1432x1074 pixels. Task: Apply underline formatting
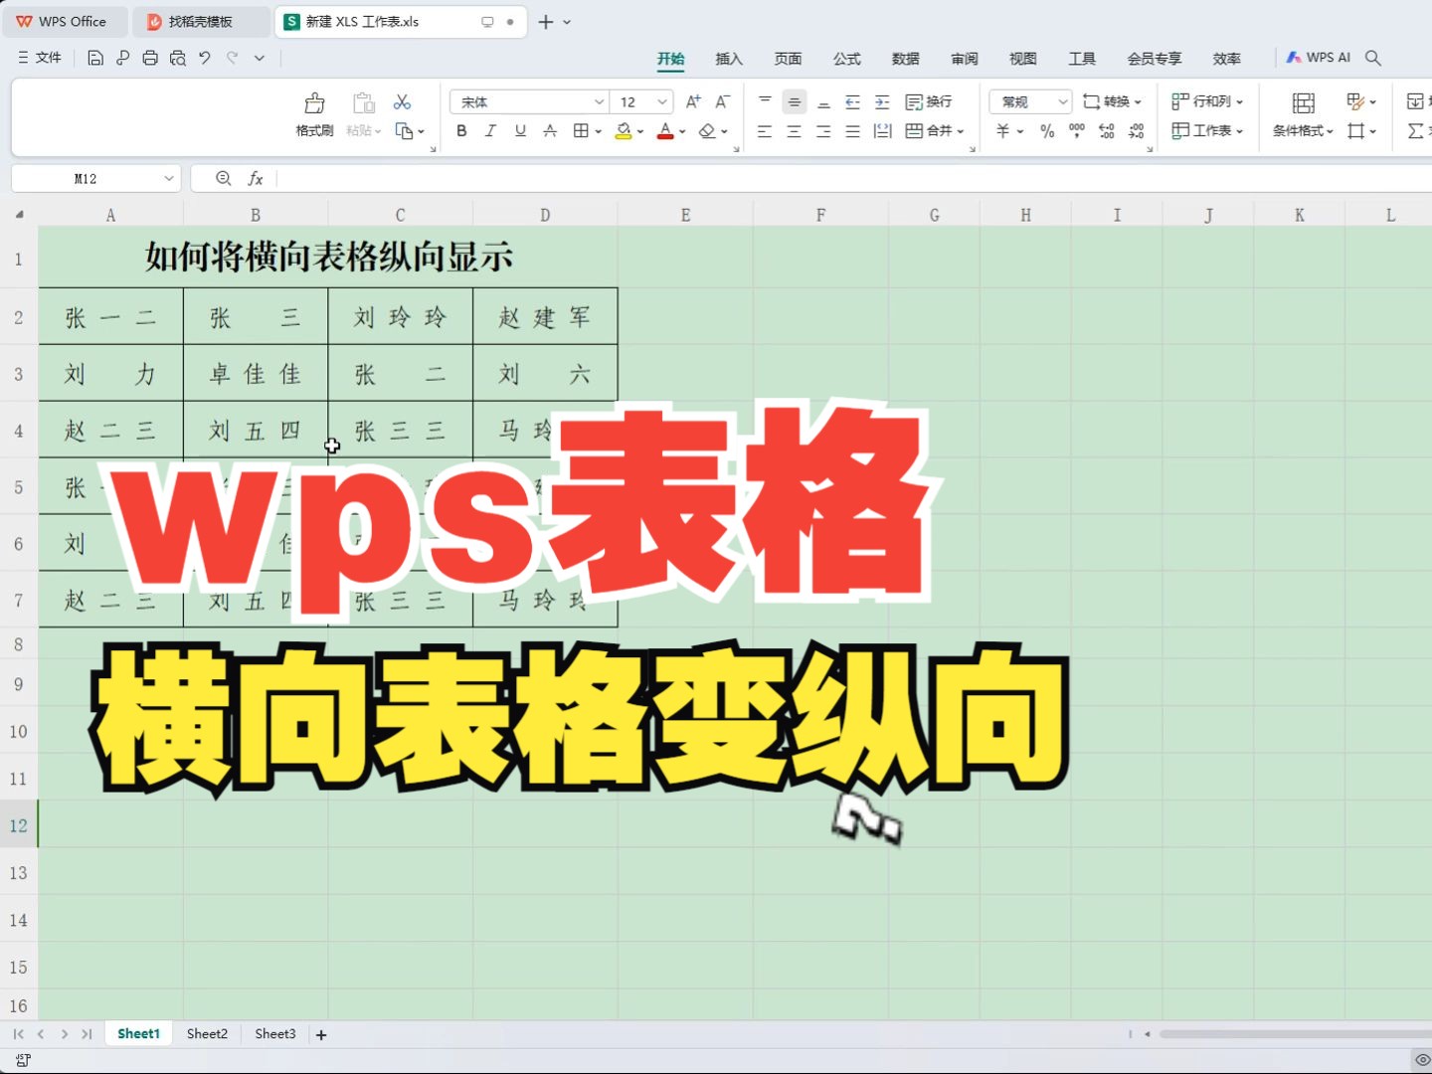click(x=519, y=130)
